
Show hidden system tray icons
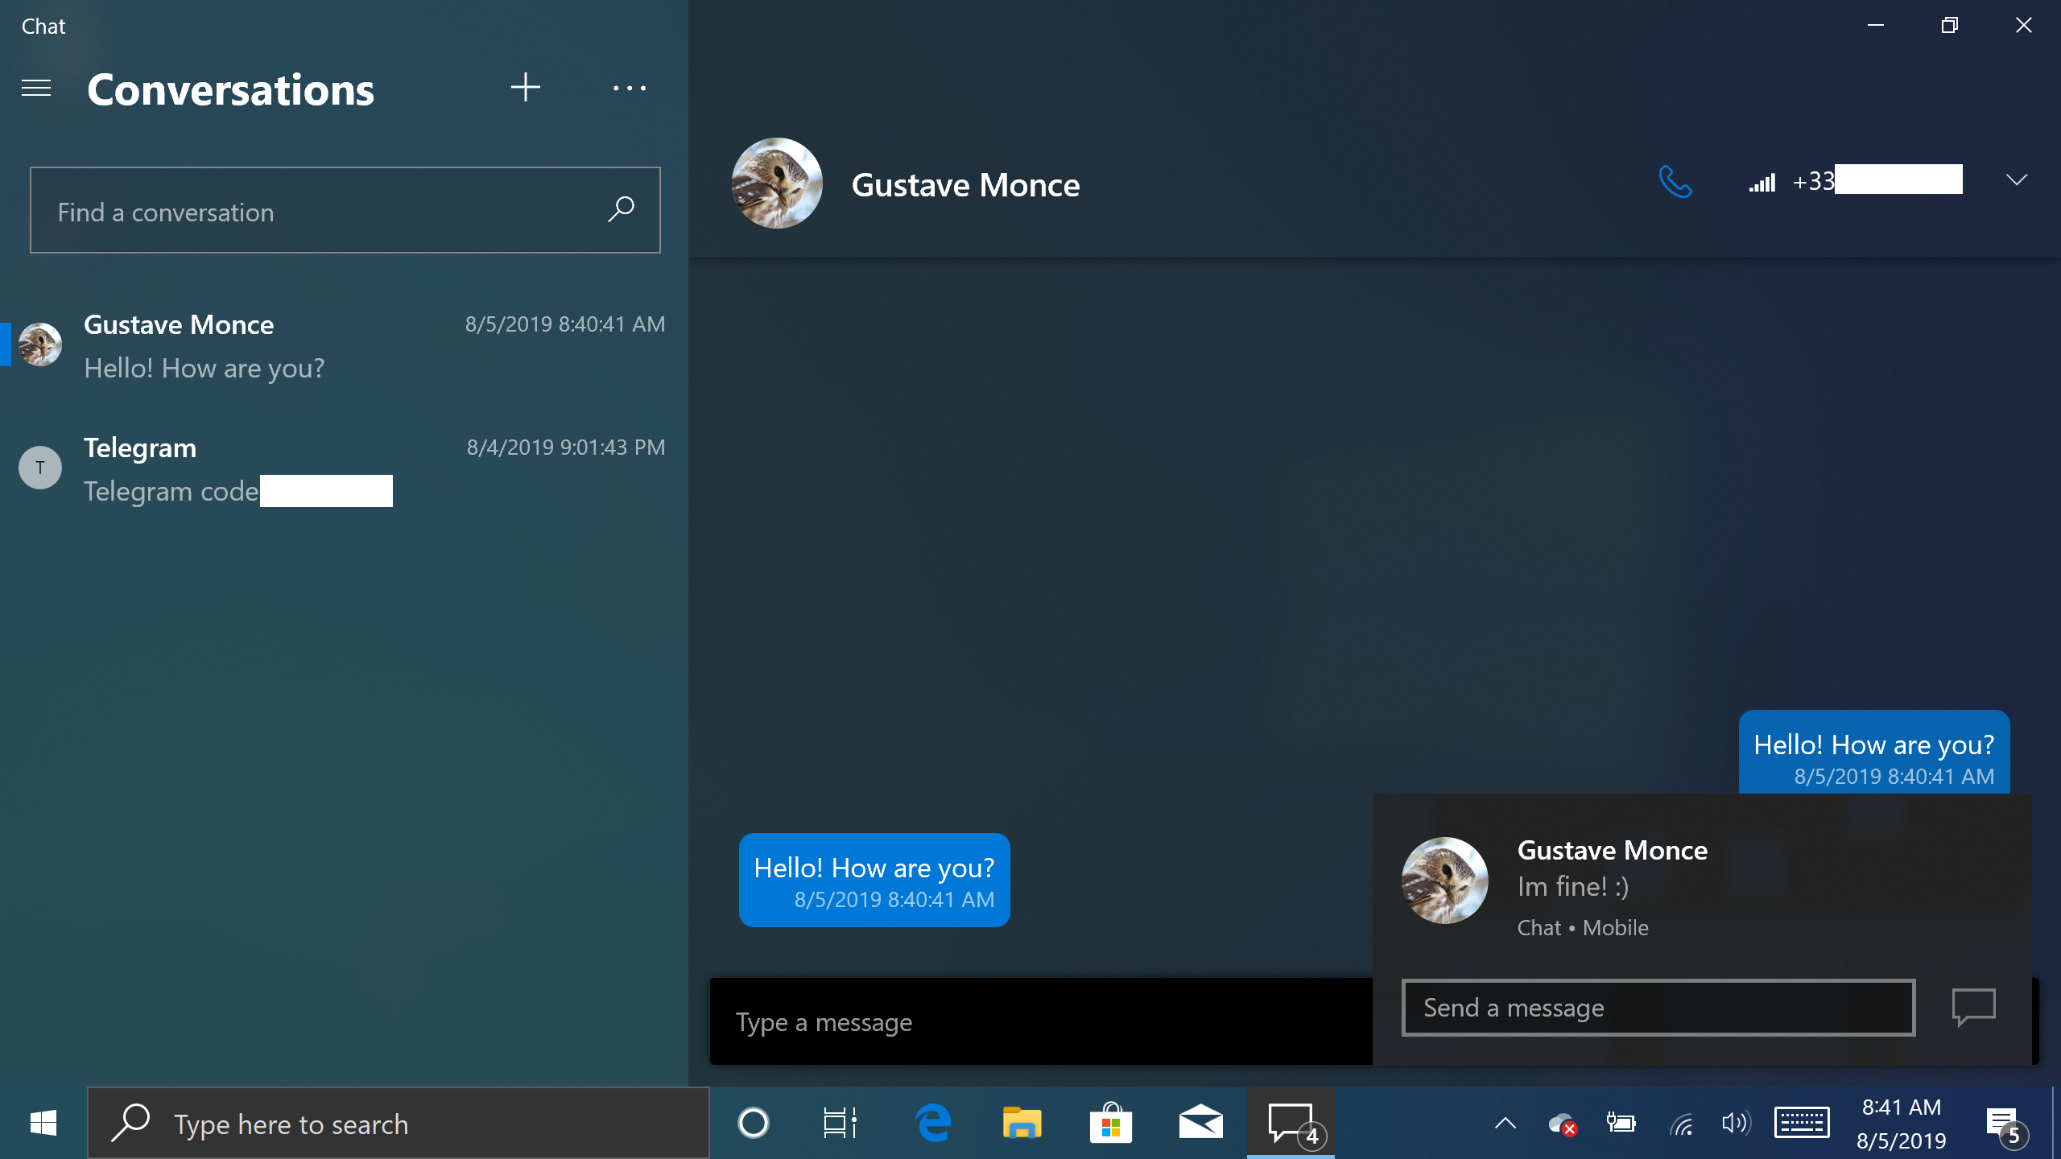[1505, 1124]
